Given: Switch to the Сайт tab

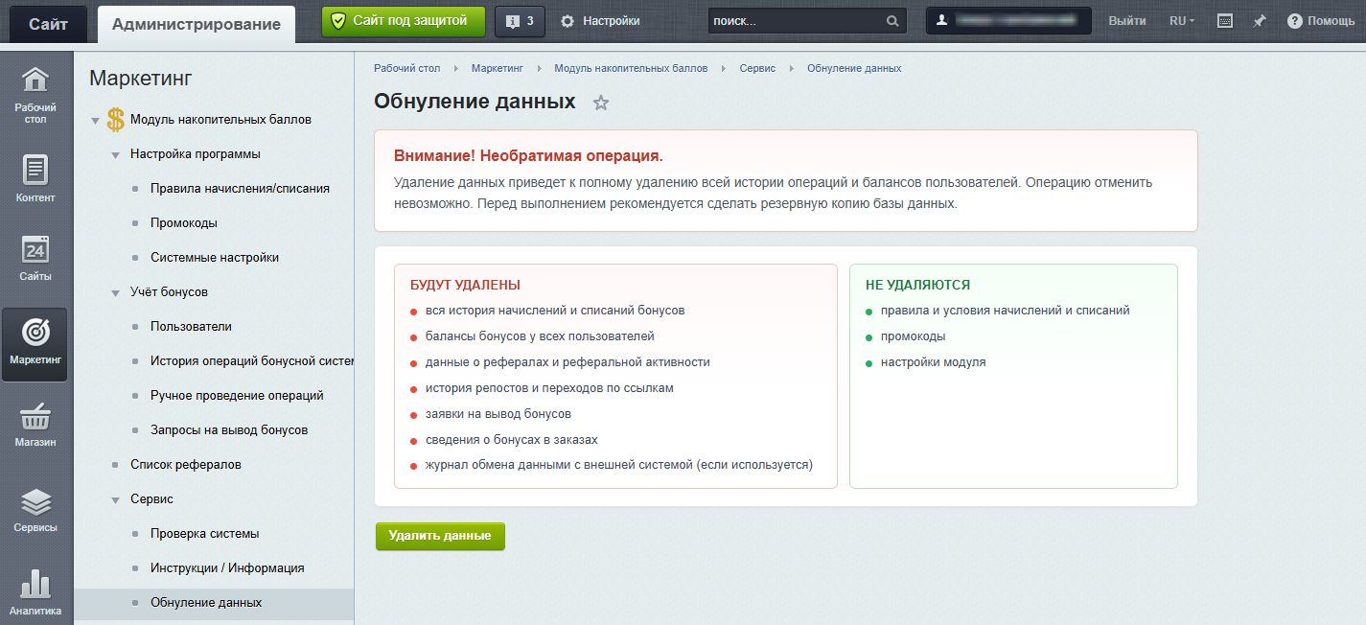Looking at the screenshot, I should [x=48, y=25].
